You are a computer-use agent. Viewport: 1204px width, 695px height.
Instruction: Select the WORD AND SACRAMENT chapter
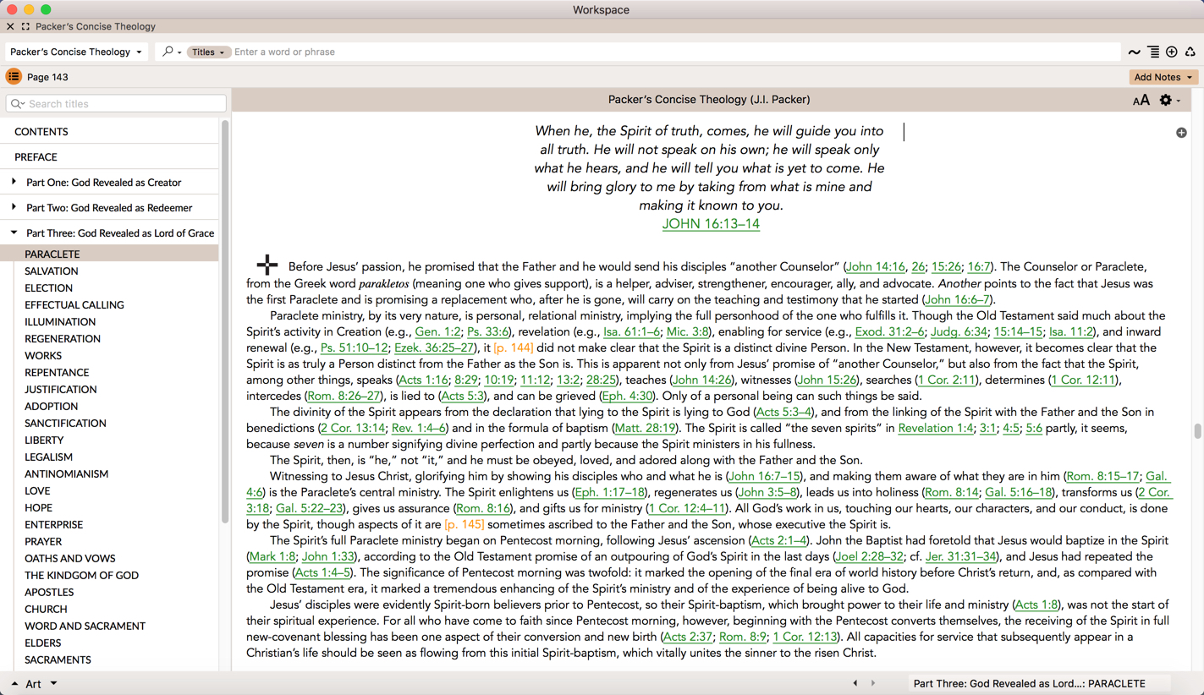pyautogui.click(x=85, y=627)
